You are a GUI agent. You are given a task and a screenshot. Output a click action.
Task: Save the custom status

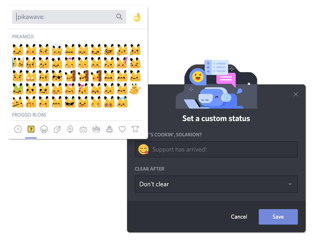tap(278, 217)
